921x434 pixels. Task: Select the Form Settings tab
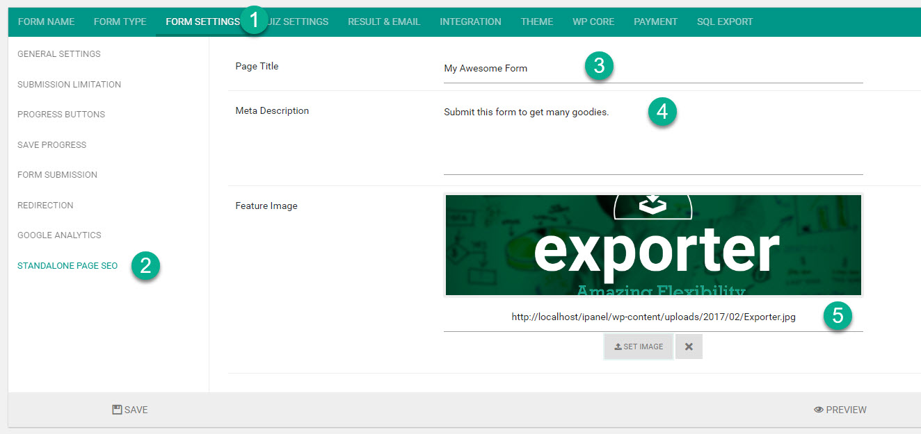pyautogui.click(x=202, y=22)
